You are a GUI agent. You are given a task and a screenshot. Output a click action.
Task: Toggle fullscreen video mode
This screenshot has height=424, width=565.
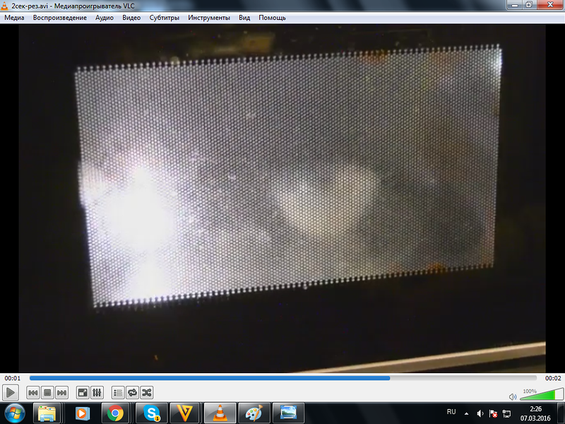[83, 392]
